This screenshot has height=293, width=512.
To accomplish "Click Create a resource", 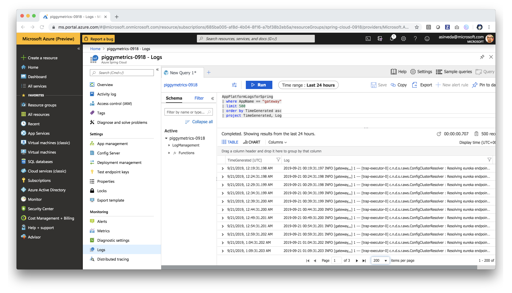I will [x=39, y=58].
